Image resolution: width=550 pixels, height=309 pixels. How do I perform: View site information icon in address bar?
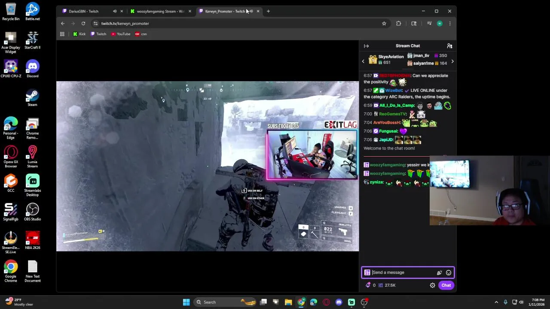point(95,24)
